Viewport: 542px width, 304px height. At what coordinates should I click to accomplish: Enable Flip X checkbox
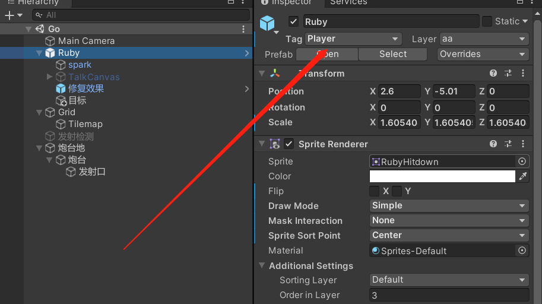point(375,191)
